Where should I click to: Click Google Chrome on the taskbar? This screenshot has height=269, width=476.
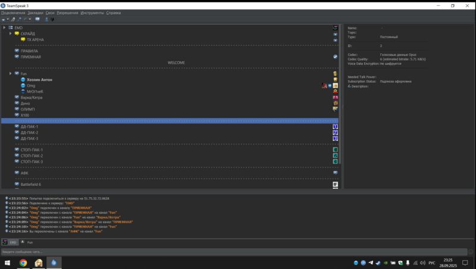[23, 262]
